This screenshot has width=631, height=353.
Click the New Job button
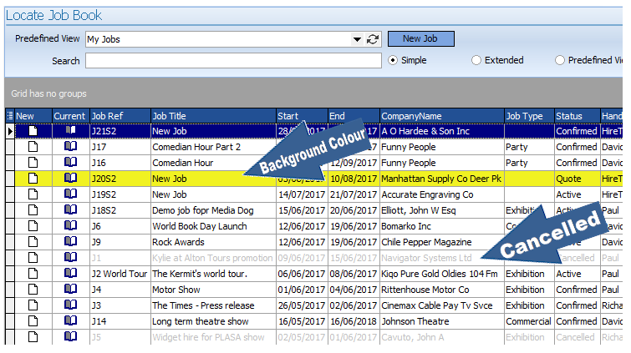tap(420, 38)
